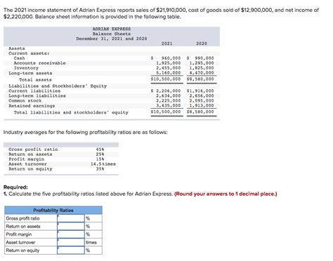Select the industry Return on equity 35%
This screenshot has width=333, height=261.
[x=100, y=169]
